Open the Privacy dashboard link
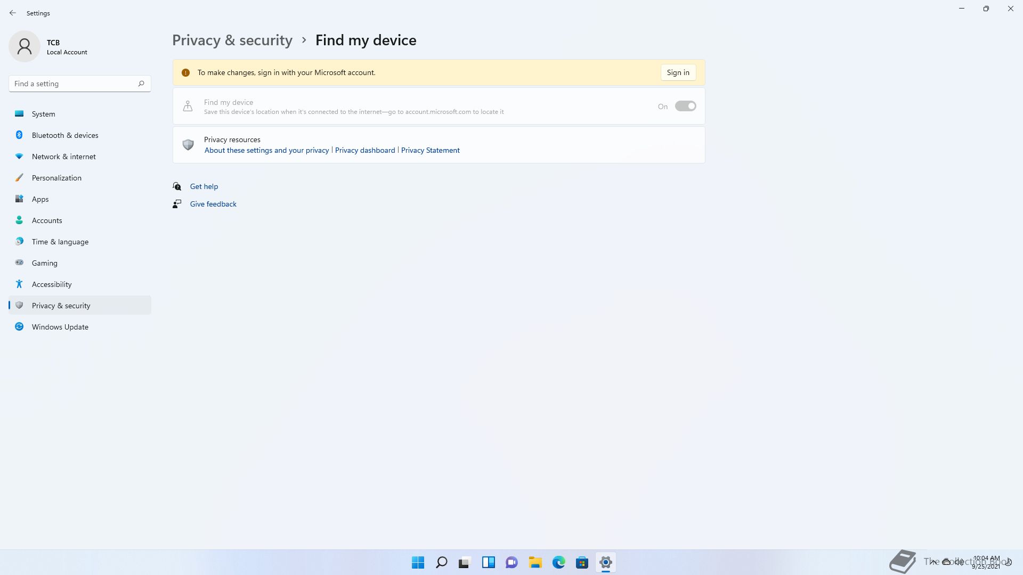The width and height of the screenshot is (1023, 575). pyautogui.click(x=365, y=150)
